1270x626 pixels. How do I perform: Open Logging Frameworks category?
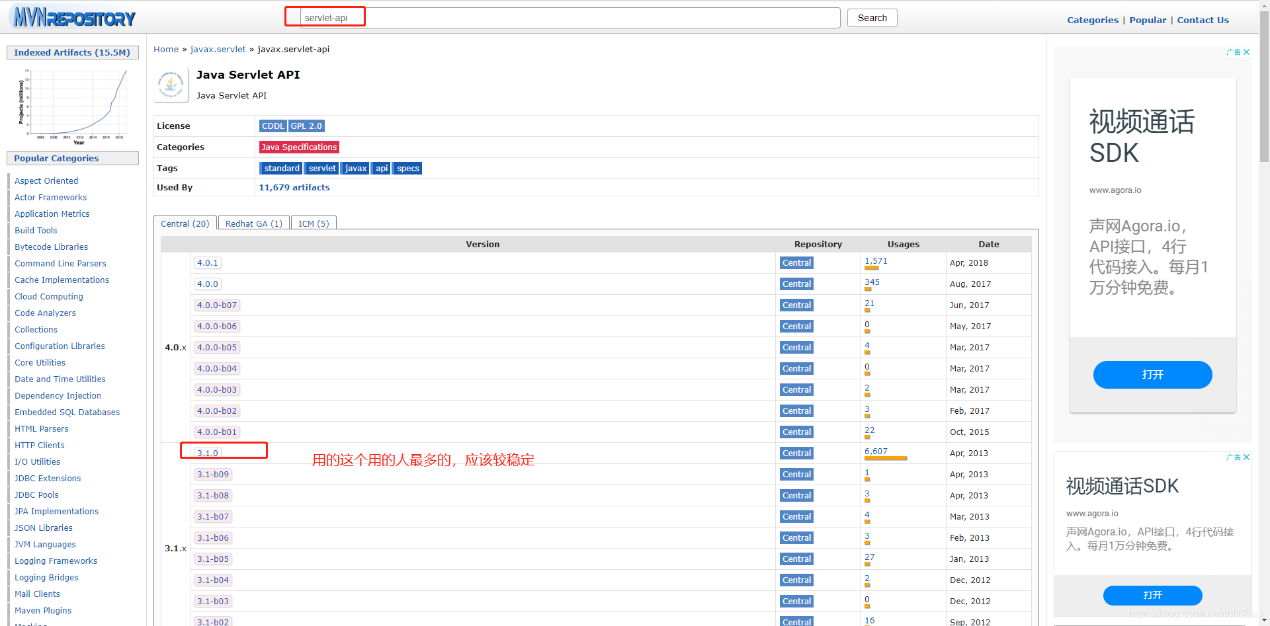click(x=56, y=561)
